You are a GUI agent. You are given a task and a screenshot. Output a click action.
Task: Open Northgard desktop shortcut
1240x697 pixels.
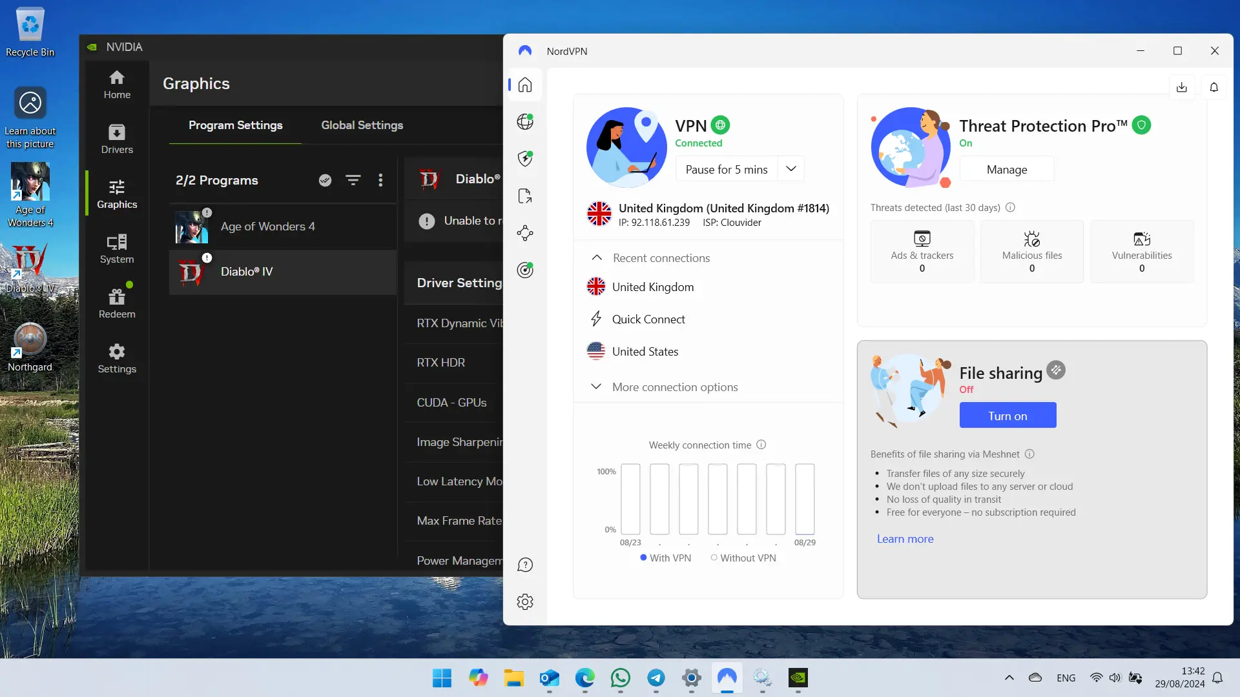30,348
